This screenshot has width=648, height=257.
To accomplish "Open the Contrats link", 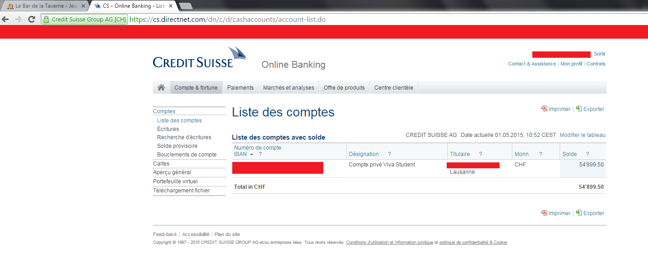I will [x=596, y=64].
